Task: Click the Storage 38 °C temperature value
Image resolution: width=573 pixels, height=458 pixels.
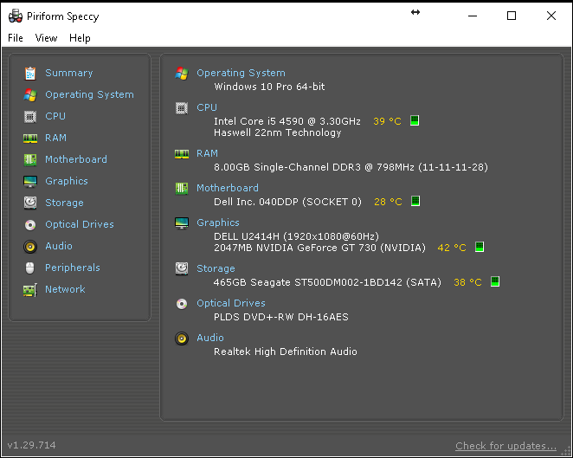Action: click(x=467, y=282)
